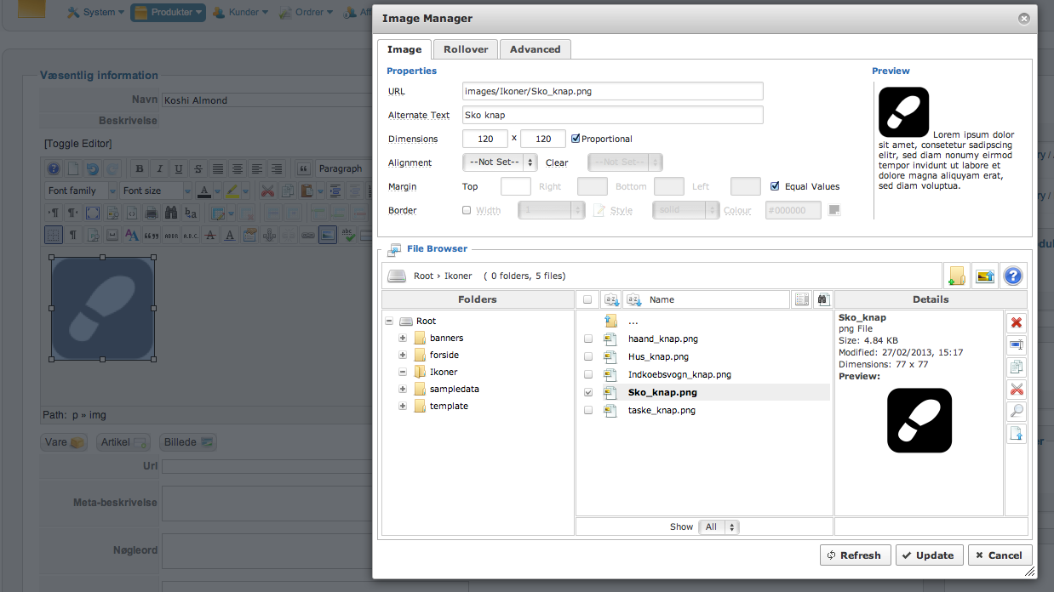
Task: Toggle the Equal Values checkbox
Action: pyautogui.click(x=775, y=186)
